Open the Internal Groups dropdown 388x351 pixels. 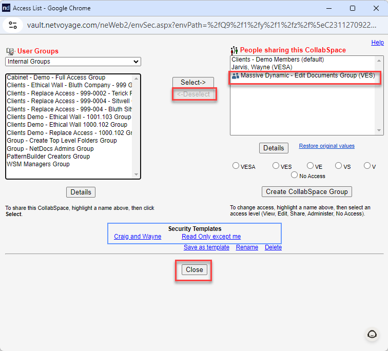click(73, 62)
